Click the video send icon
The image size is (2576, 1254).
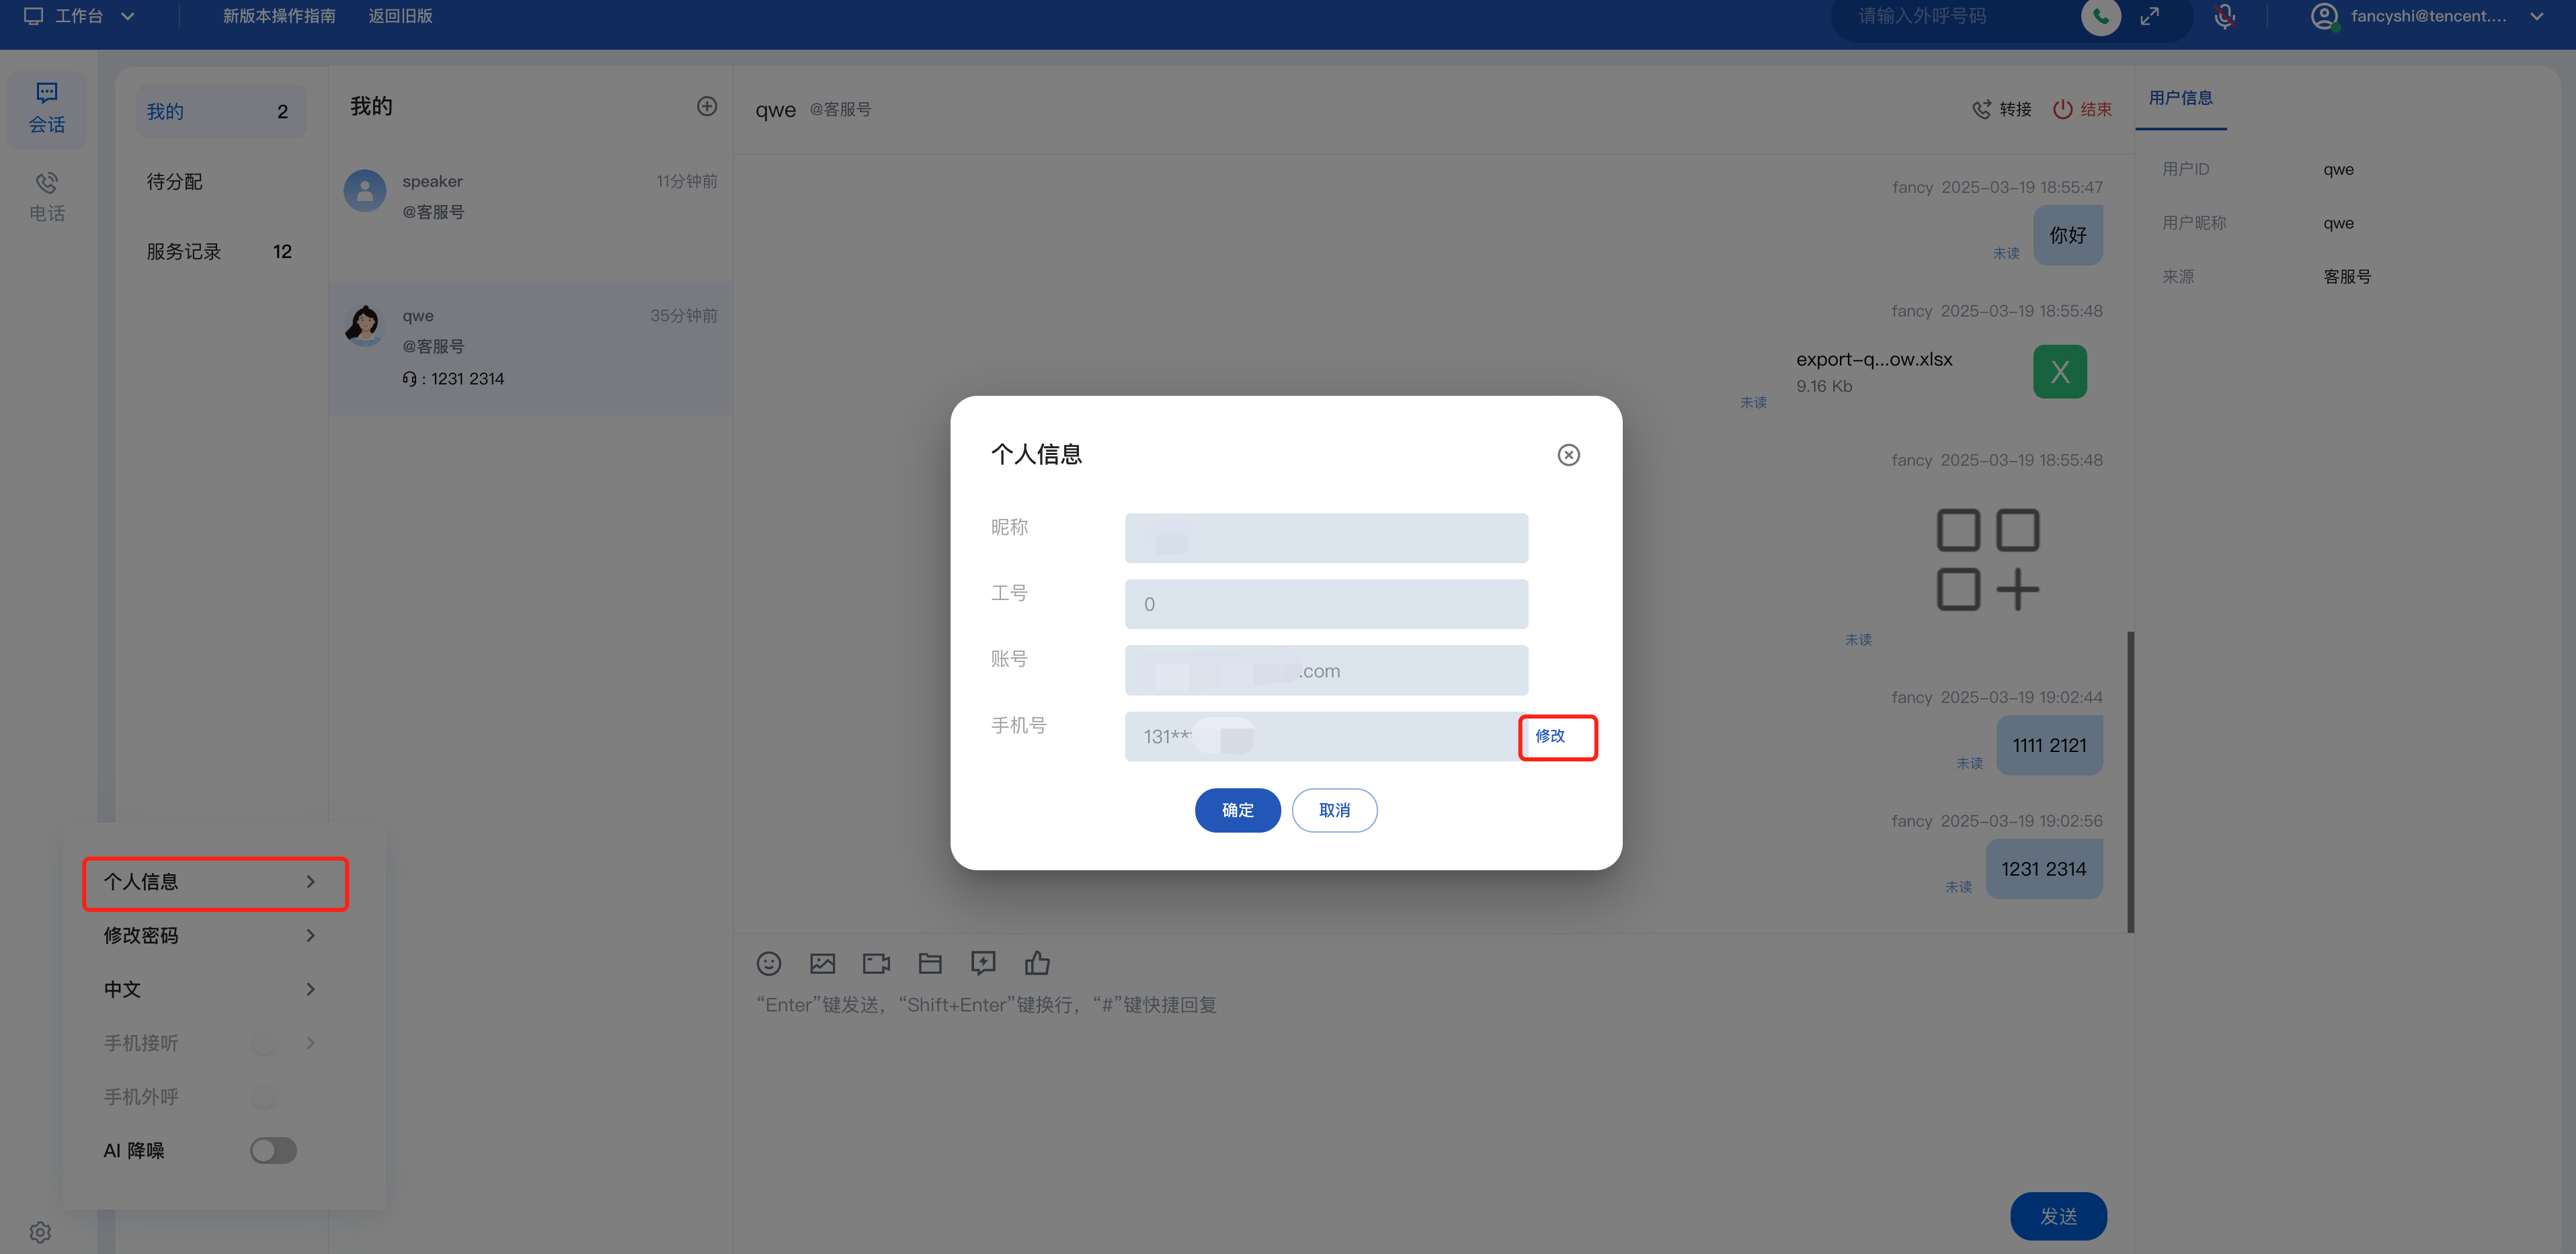pyautogui.click(x=876, y=963)
